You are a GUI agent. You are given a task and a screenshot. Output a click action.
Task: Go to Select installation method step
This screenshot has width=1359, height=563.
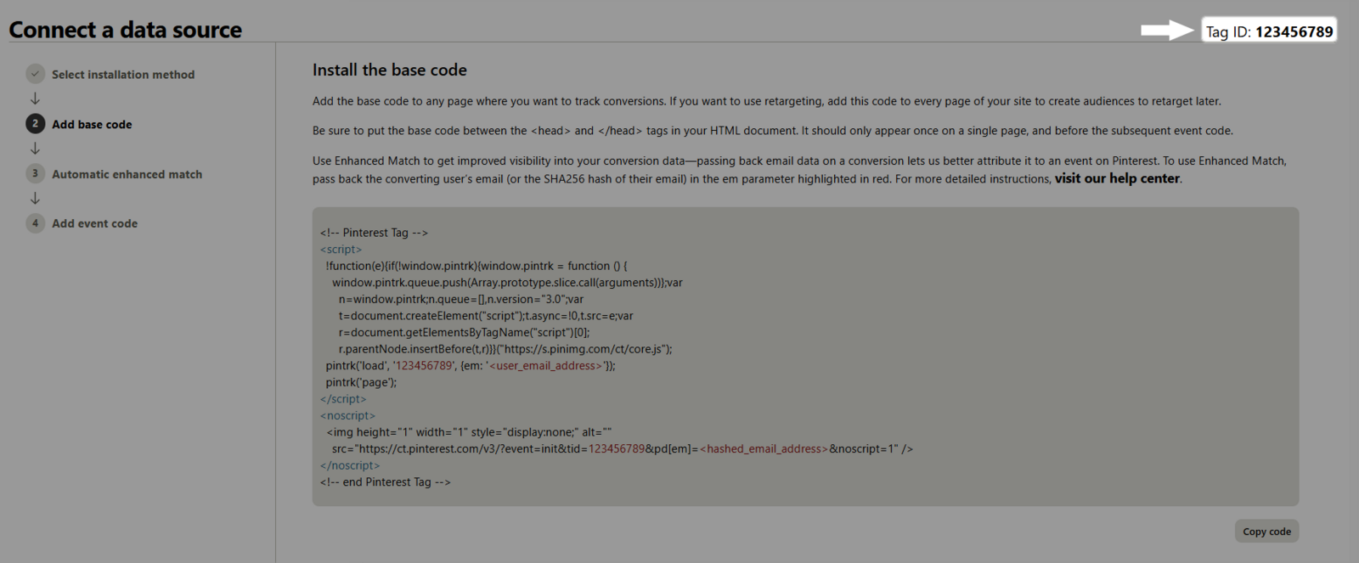pos(123,75)
